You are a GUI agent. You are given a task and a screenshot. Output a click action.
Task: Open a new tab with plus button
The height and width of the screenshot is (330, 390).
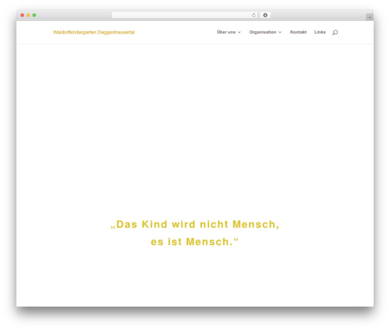click(370, 17)
